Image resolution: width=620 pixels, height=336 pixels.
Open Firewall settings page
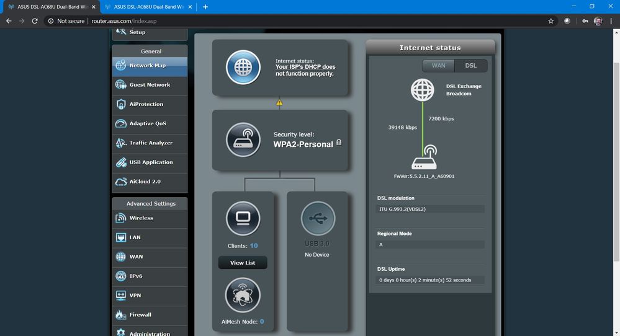pyautogui.click(x=150, y=315)
